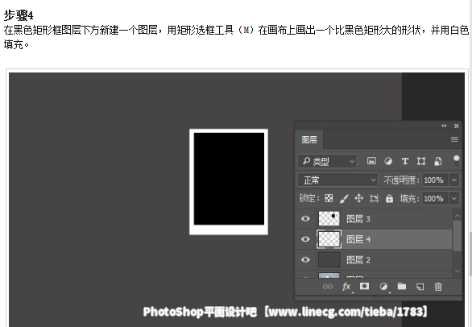
Task: Close the Layers panel
Action: 457,126
